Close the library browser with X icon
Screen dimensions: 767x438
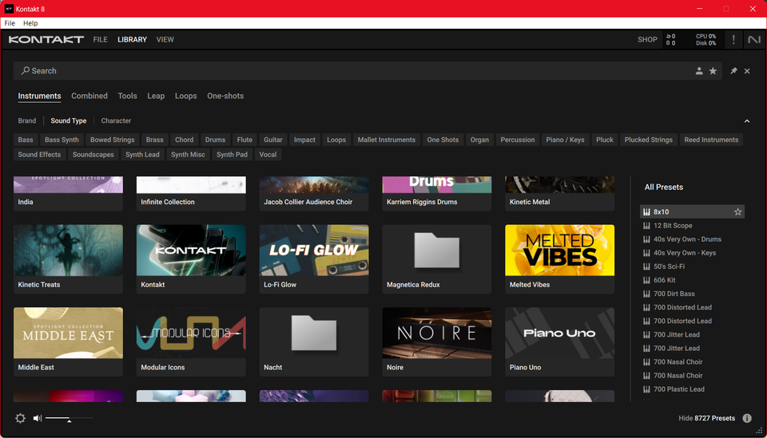(x=747, y=71)
